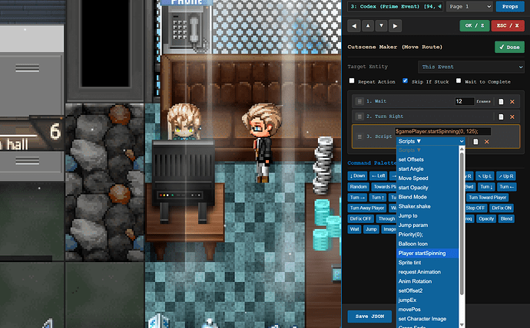The image size is (530, 328).
Task: Choose set Character Image from scripts list
Action: click(x=428, y=319)
